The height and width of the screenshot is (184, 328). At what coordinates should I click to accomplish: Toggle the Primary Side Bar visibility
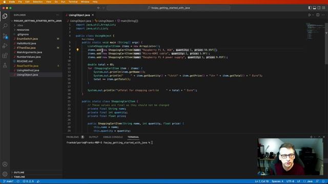310,8
